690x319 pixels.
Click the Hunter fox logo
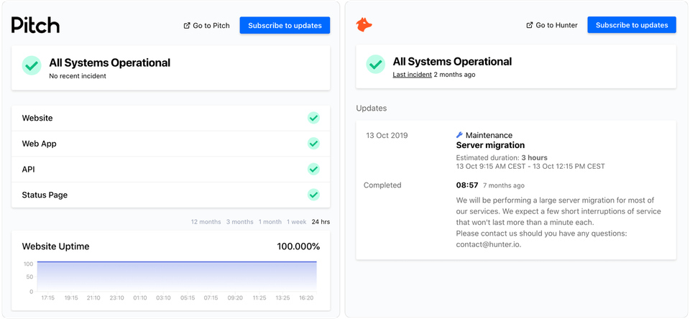point(364,25)
